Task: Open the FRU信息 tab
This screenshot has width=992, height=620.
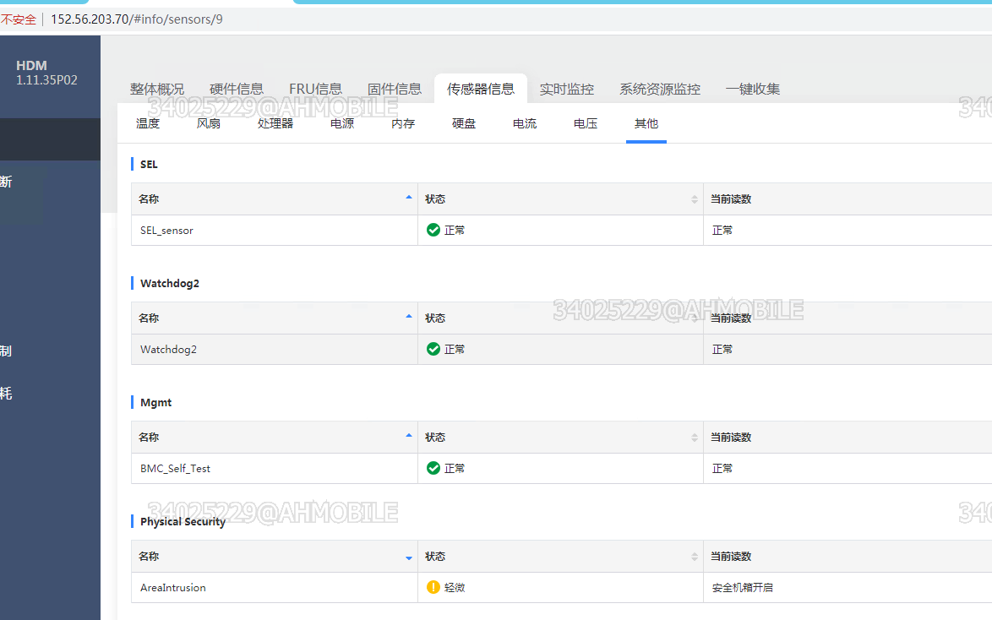Action: point(316,90)
